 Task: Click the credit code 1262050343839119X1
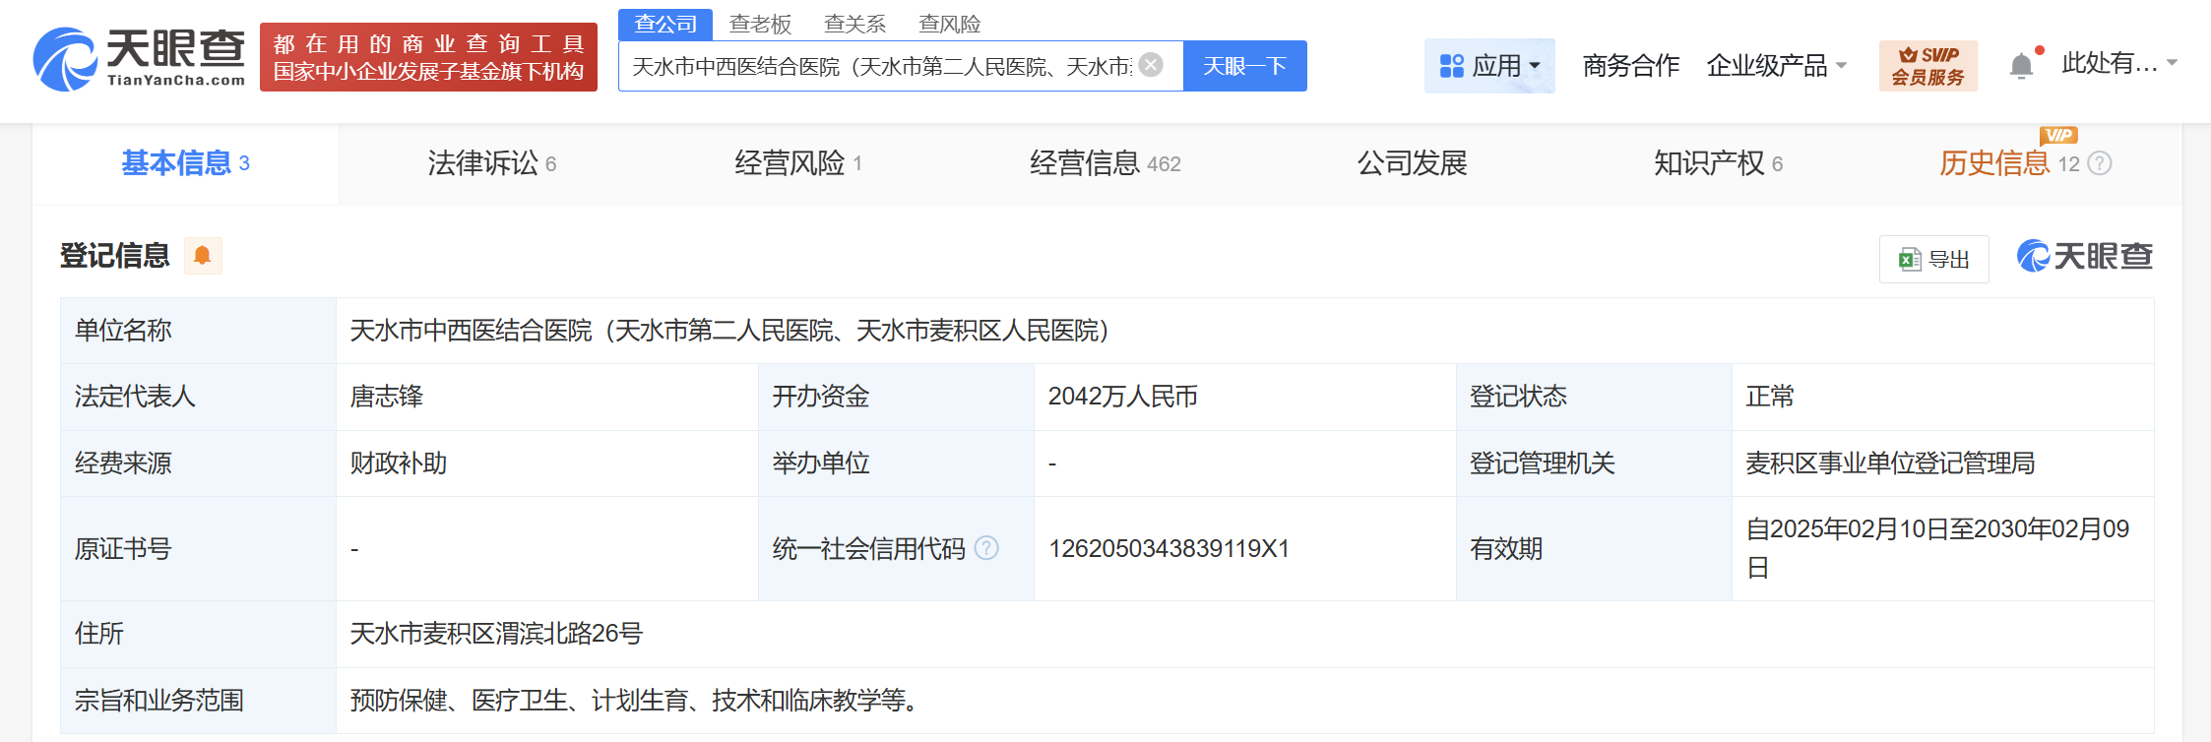[x=1169, y=548]
